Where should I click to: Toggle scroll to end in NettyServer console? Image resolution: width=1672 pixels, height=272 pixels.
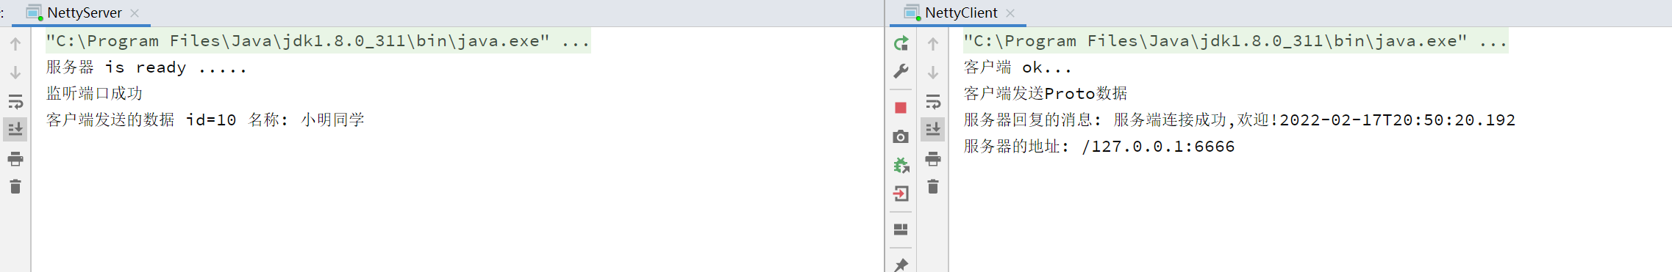15,130
